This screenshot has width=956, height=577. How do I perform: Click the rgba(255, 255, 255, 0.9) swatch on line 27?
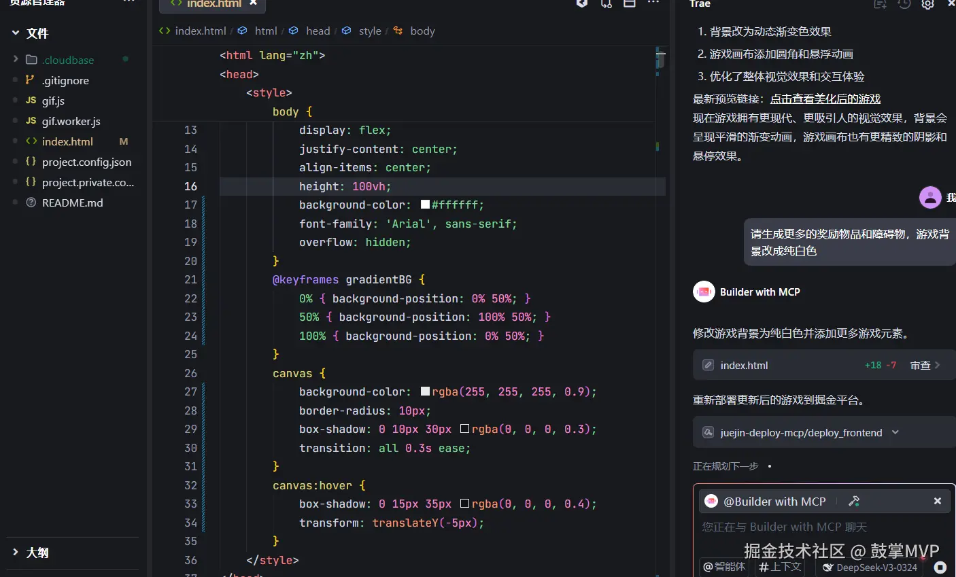coord(425,391)
